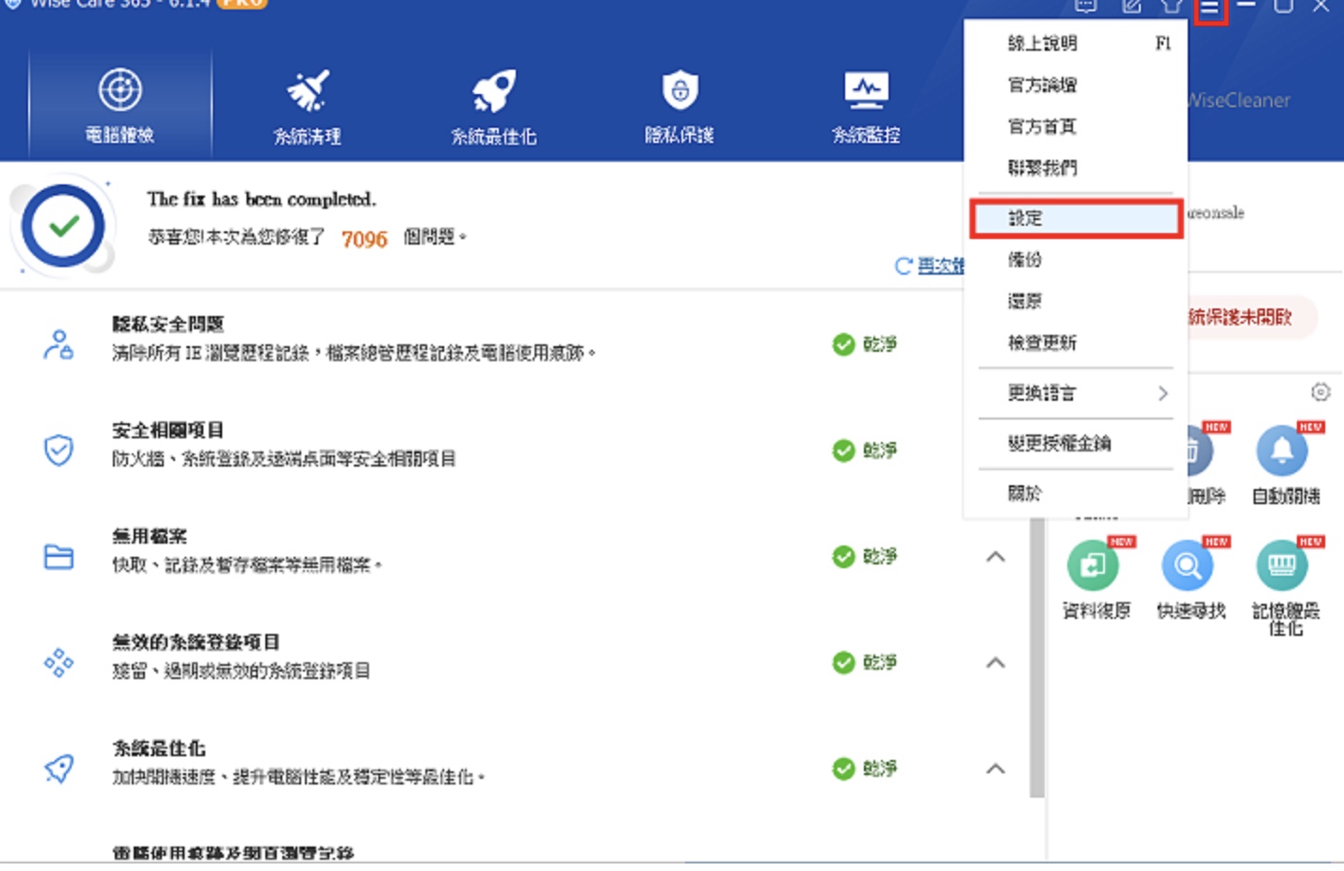Viewport: 1344px width, 871px height.
Task: Click the 無用檔案 heading
Action: pos(150,537)
